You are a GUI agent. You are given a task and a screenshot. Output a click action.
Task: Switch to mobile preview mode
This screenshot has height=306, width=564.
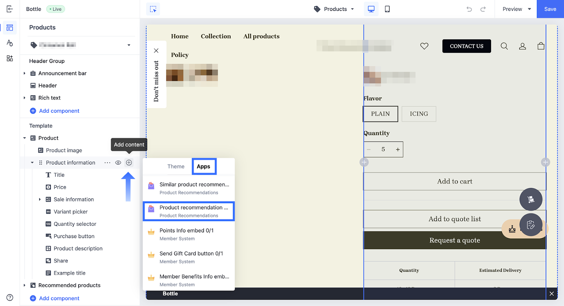387,9
